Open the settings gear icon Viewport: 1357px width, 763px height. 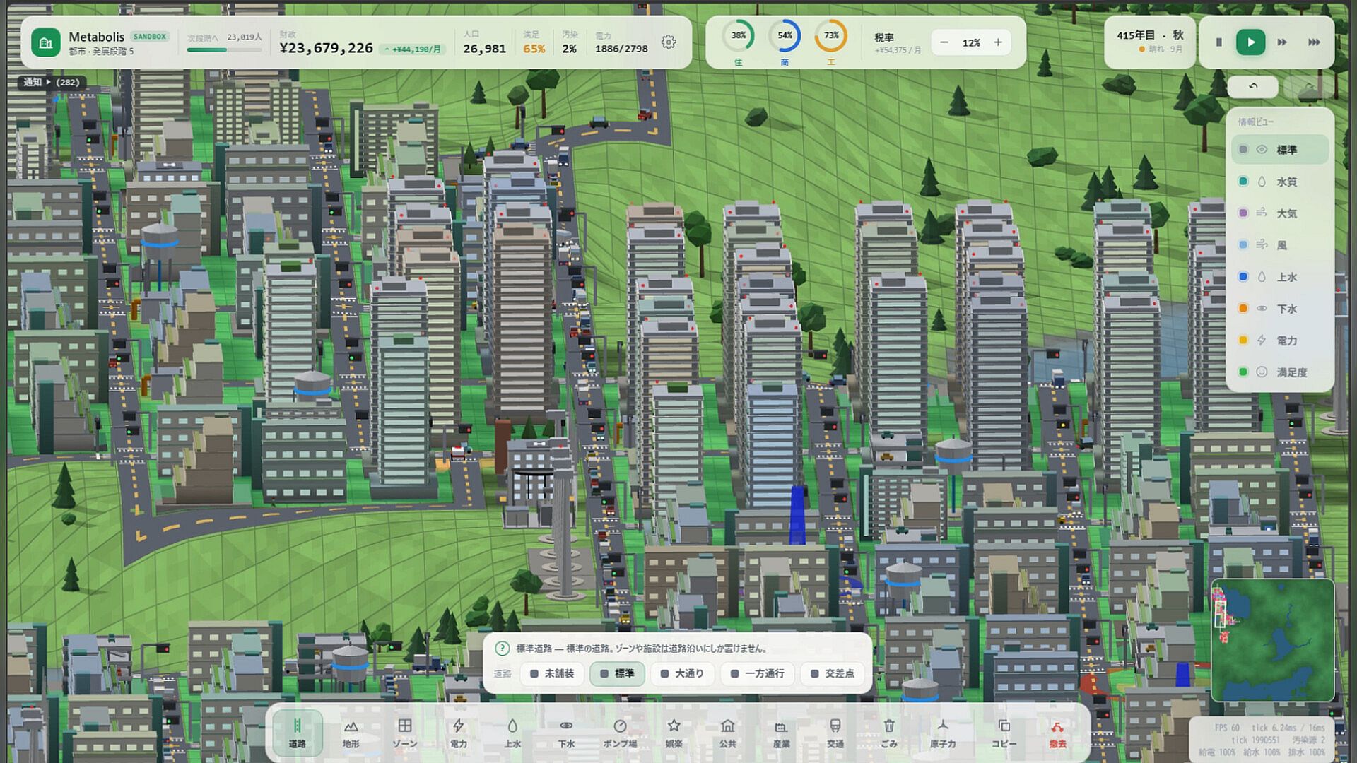669,42
